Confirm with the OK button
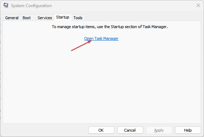 point(101,130)
